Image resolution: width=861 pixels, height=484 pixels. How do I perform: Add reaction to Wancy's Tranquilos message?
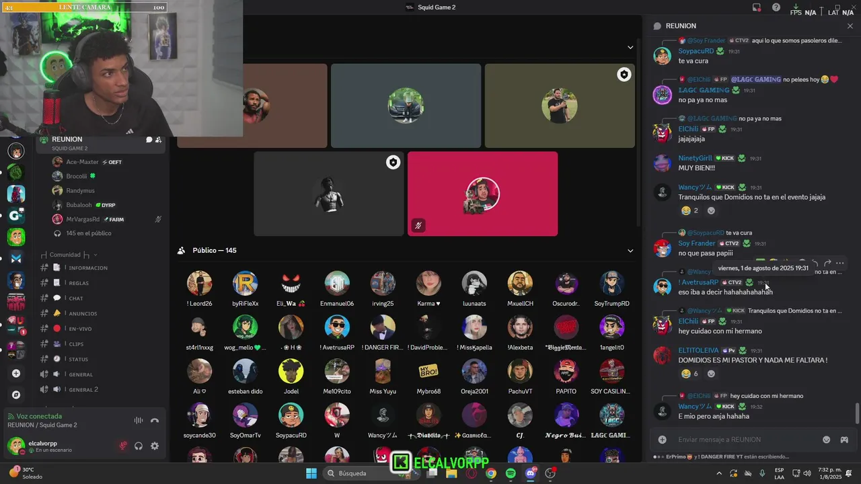pos(711,210)
